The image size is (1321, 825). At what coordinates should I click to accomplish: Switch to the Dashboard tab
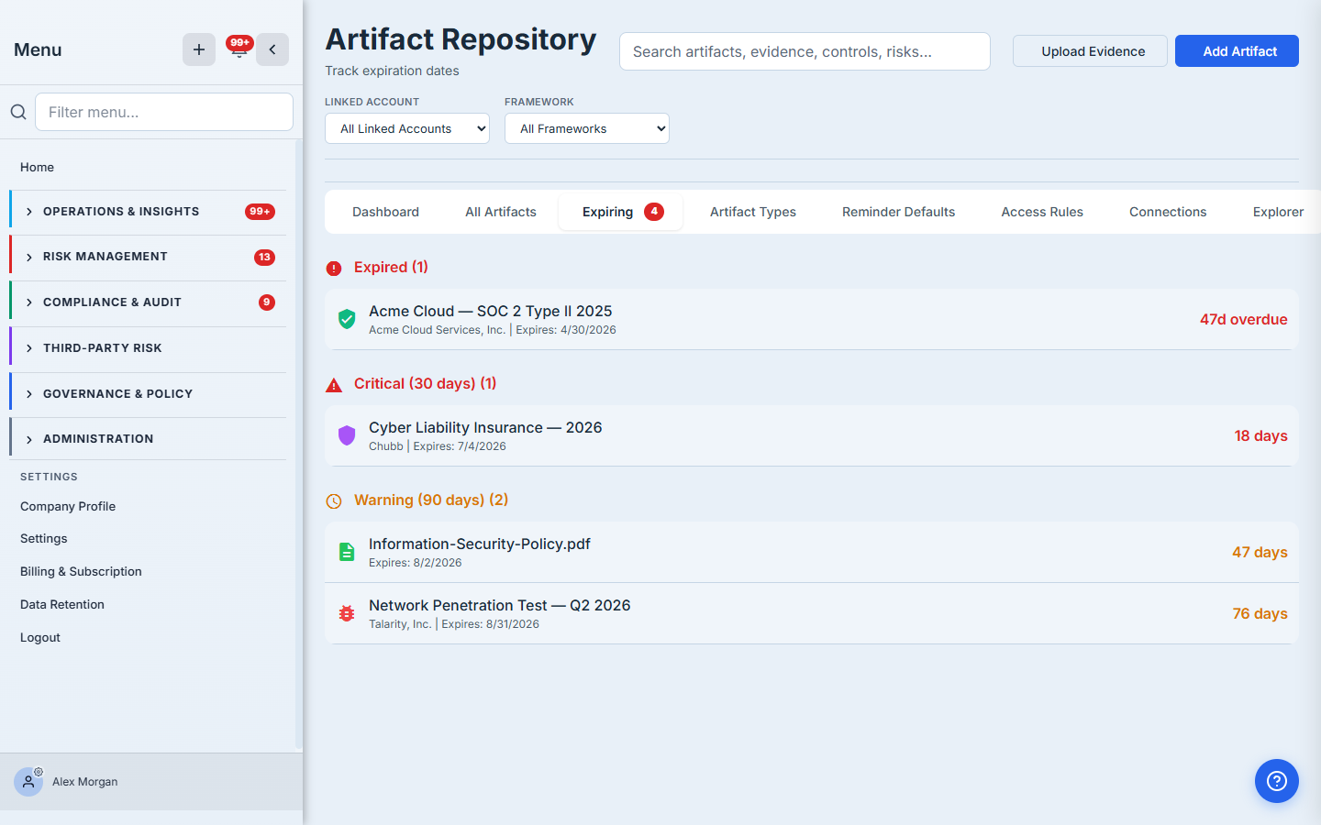pyautogui.click(x=385, y=212)
